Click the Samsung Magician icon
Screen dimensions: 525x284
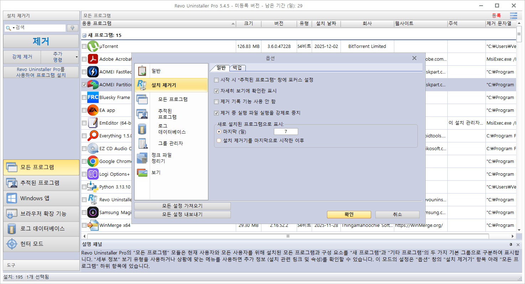point(93,212)
